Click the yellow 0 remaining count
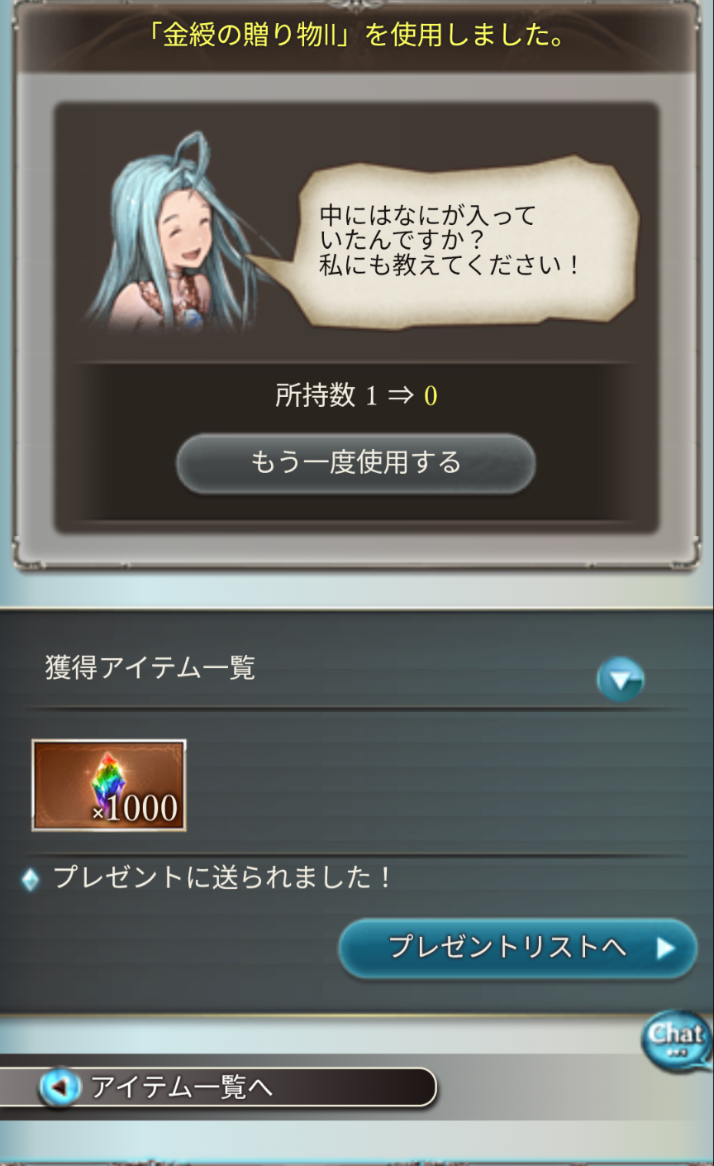Screen dimensions: 714x1166 tap(431, 396)
